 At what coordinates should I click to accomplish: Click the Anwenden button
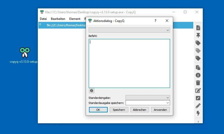pyautogui.click(x=160, y=110)
